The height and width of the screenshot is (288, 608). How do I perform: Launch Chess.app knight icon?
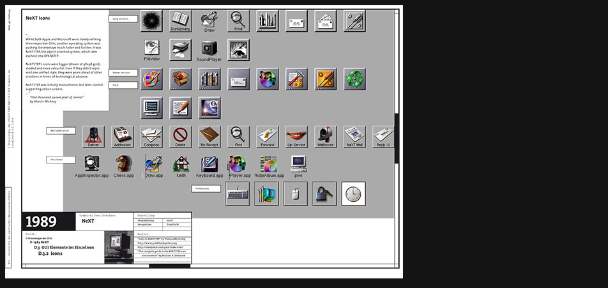click(x=123, y=164)
